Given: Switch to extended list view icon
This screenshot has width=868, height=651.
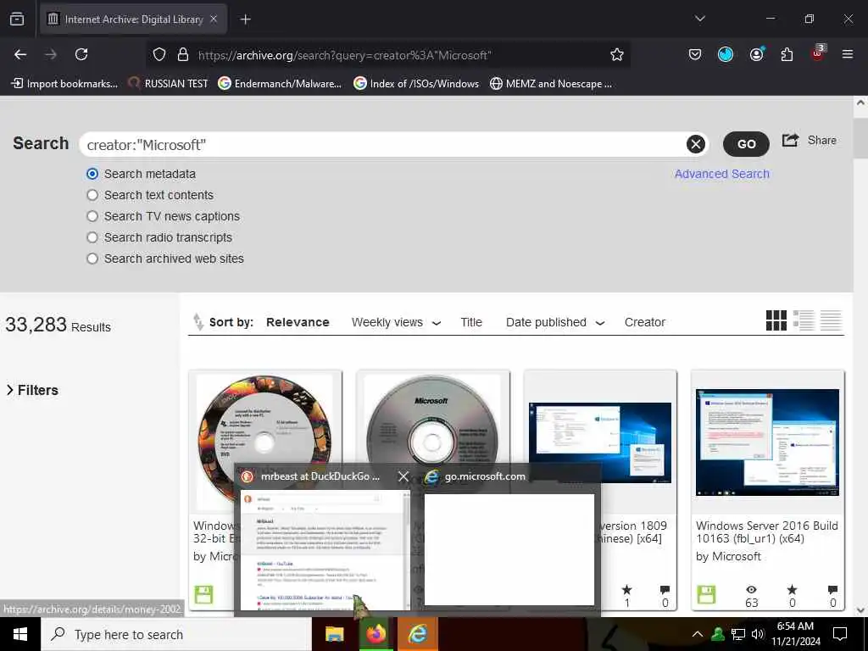Looking at the screenshot, I should click(804, 320).
